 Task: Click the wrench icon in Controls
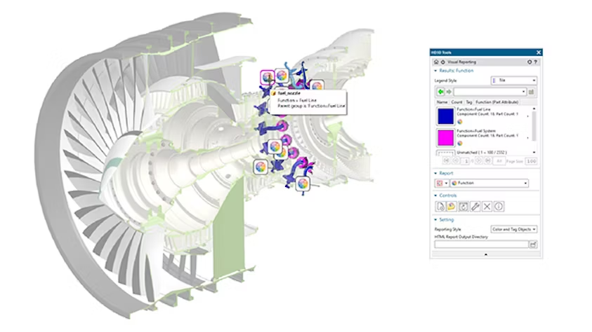[x=474, y=206]
